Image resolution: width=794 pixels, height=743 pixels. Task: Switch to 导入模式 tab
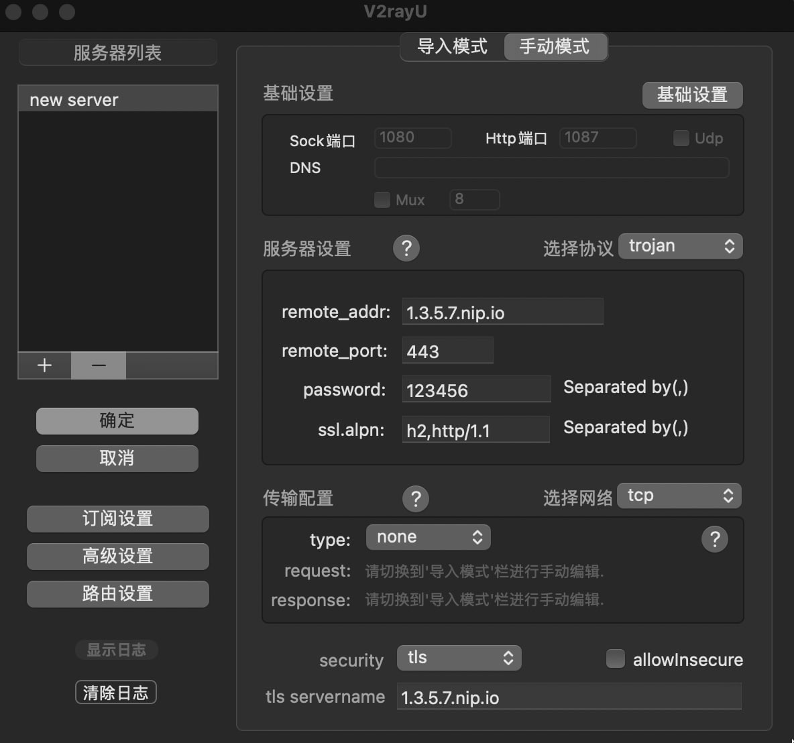pyautogui.click(x=452, y=46)
